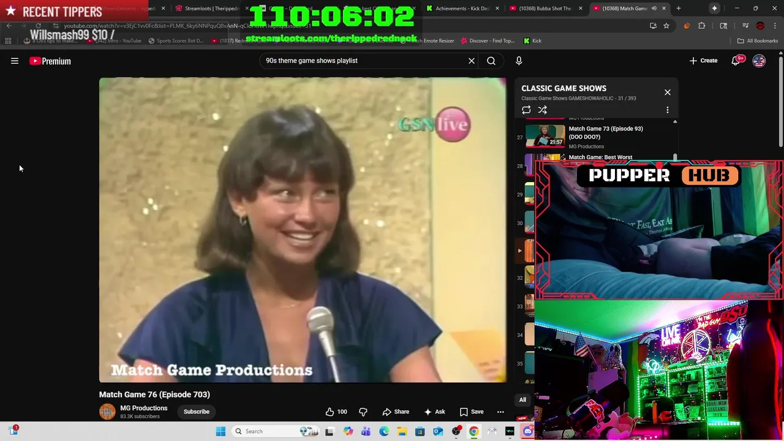Open Microsoft Teams from the taskbar
The width and height of the screenshot is (784, 441).
(366, 431)
